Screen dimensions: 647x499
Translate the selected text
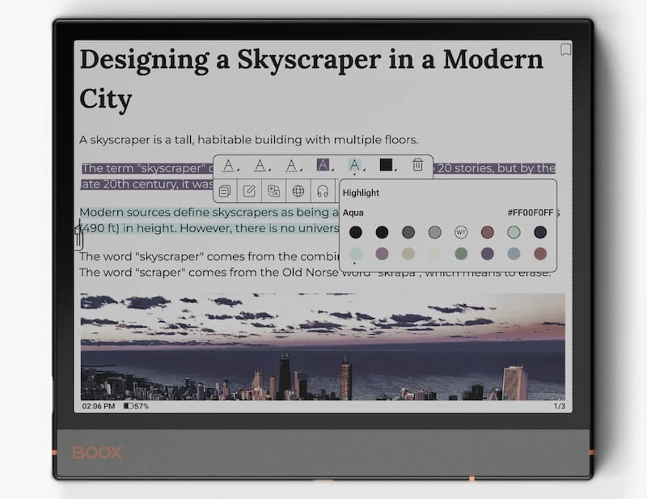pos(274,192)
